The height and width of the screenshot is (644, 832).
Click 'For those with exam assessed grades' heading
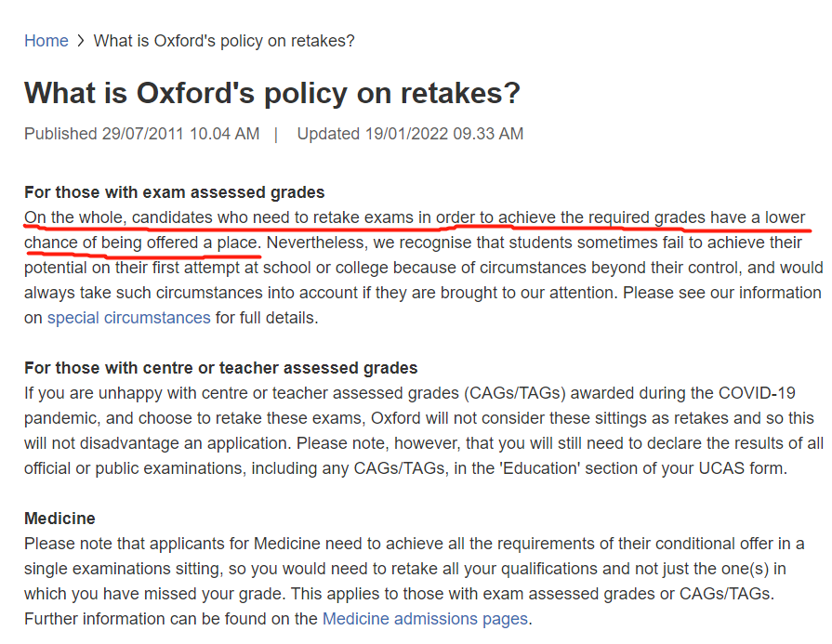[174, 192]
